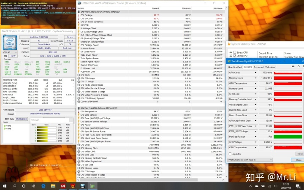Click the green PerfCap Reason bar

pyautogui.click(x=288, y=137)
